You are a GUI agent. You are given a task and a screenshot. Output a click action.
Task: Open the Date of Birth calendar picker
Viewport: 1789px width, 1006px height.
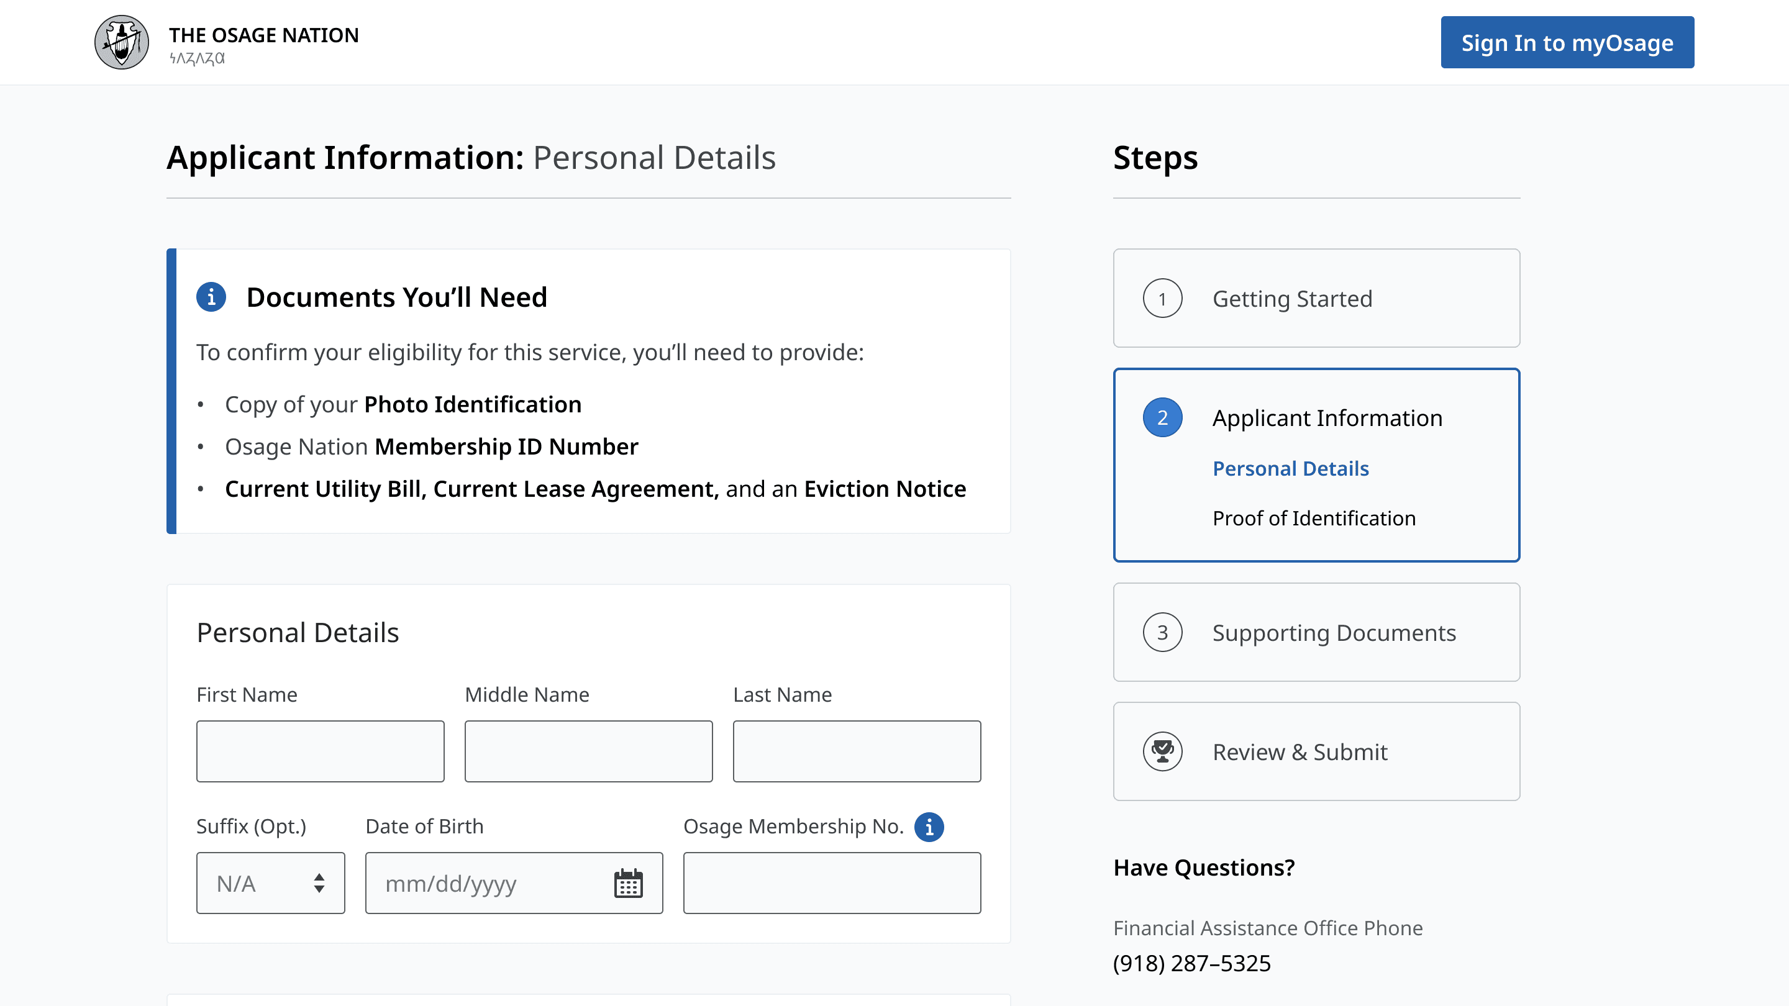pyautogui.click(x=628, y=883)
